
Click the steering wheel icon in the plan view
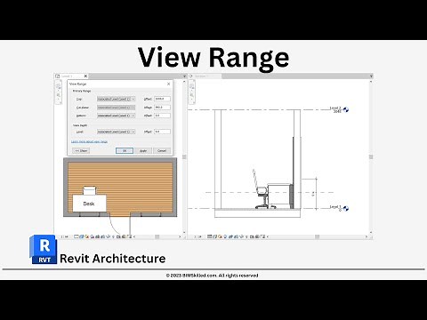(x=58, y=85)
